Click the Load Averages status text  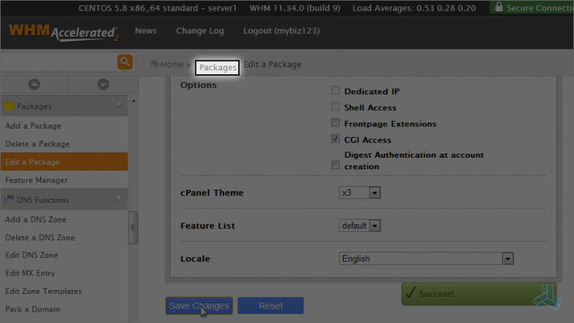tap(414, 8)
